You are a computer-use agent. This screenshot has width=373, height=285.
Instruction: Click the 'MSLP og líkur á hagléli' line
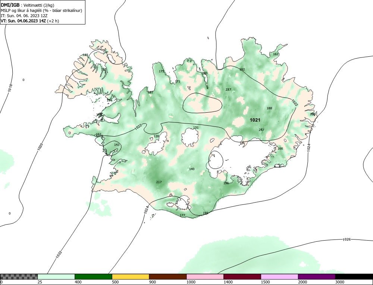click(x=41, y=10)
